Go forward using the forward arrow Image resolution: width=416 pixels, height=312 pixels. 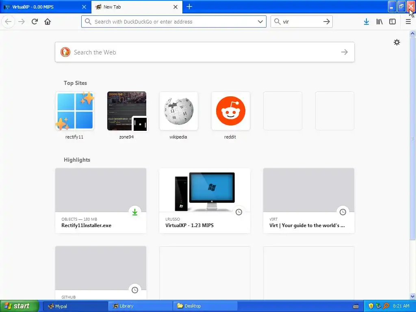pyautogui.click(x=22, y=22)
